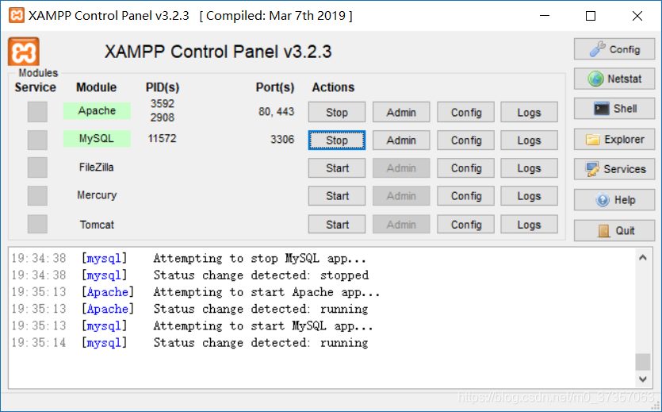Click the log scrollbar up arrow
The width and height of the screenshot is (662, 412).
[x=643, y=257]
